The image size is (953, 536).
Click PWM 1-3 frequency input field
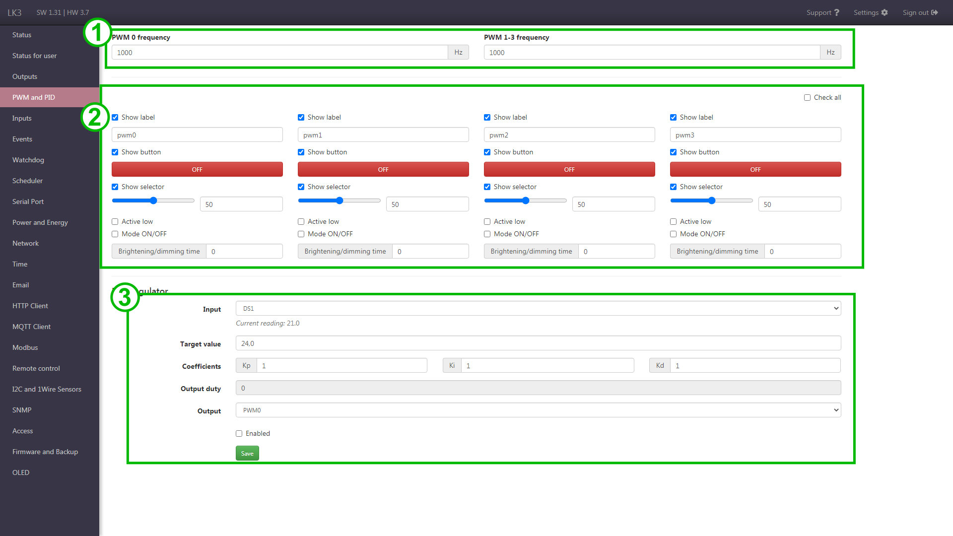click(652, 53)
